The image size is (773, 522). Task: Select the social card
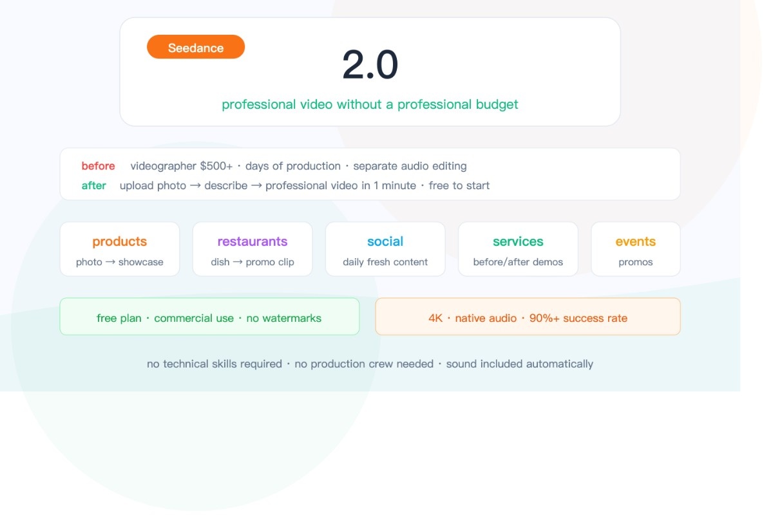(x=385, y=249)
